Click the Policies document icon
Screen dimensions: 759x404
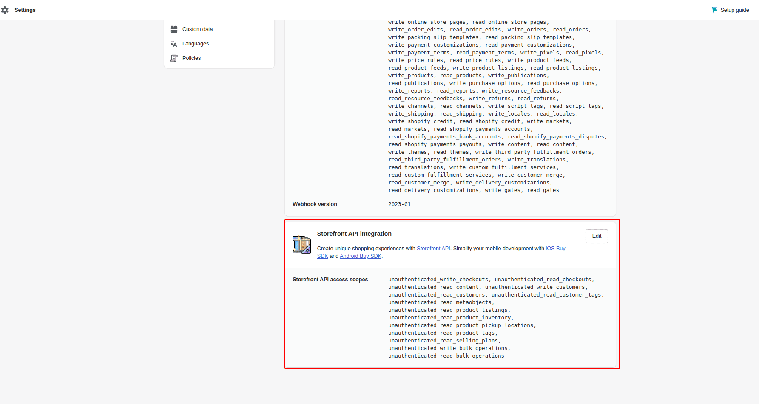tap(174, 58)
